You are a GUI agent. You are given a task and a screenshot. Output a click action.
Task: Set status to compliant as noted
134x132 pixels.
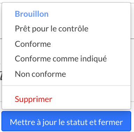66,59
